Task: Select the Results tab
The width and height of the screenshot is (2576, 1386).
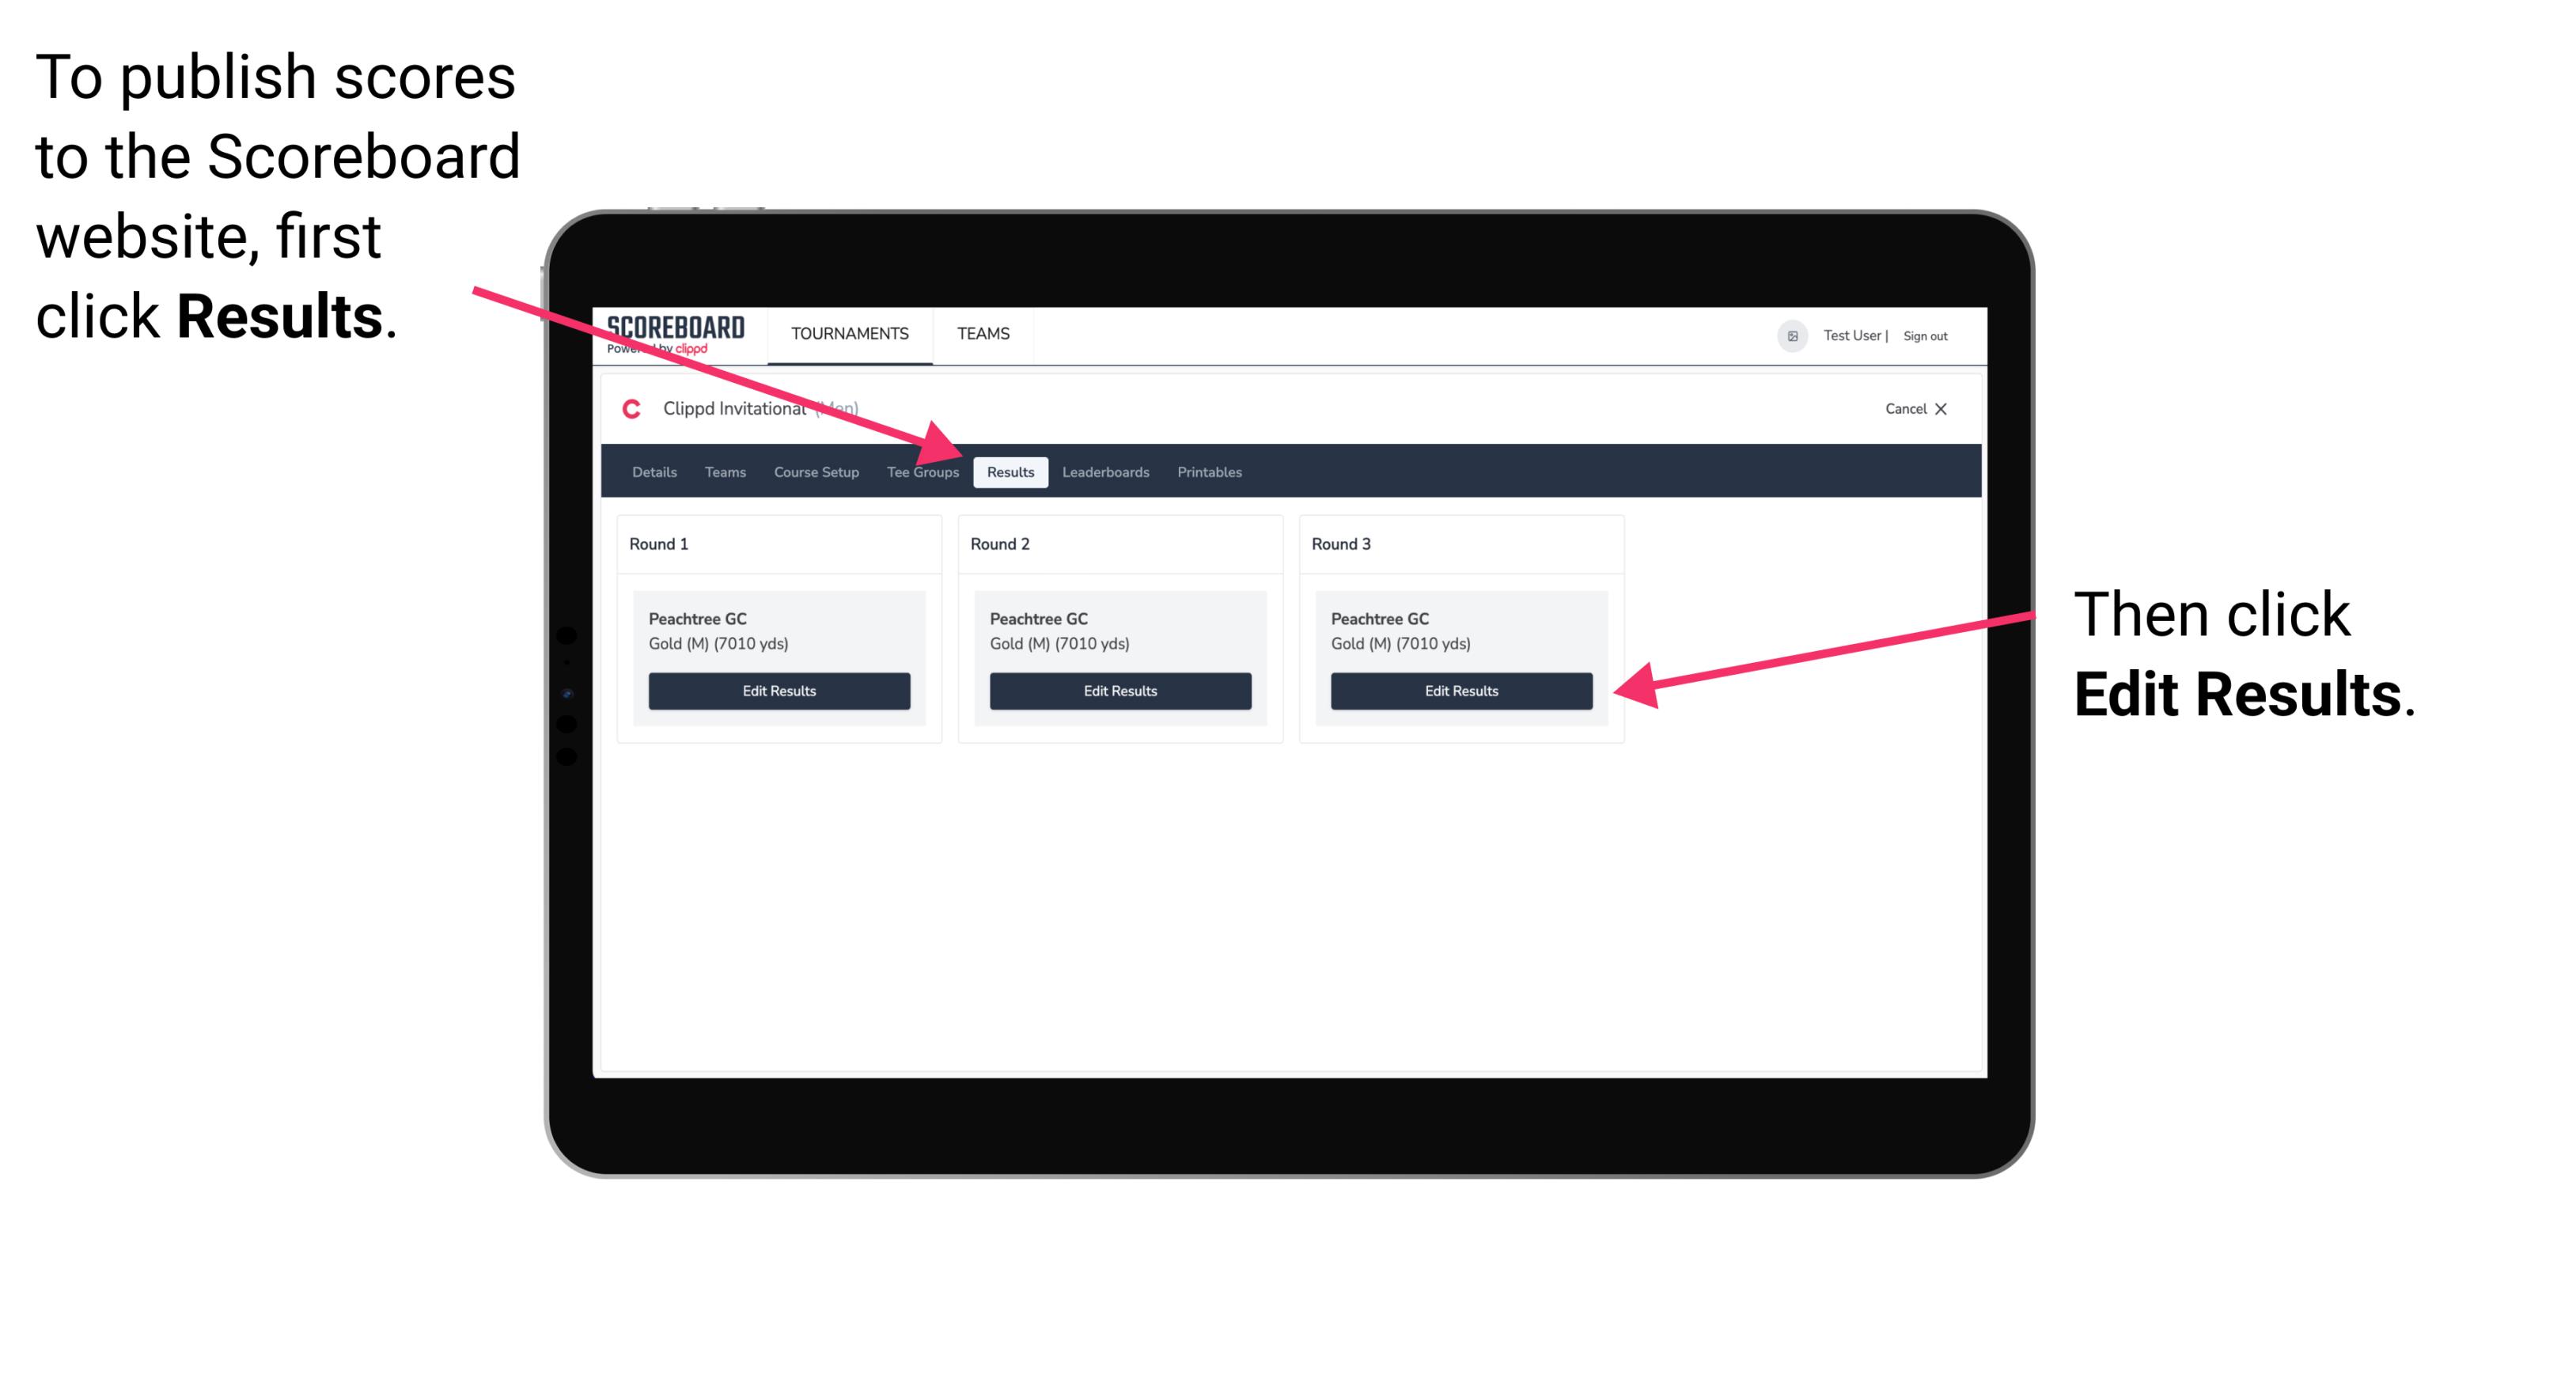Action: [x=1009, y=471]
